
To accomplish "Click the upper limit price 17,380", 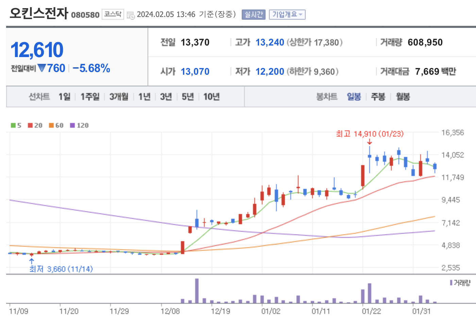I will pos(327,42).
